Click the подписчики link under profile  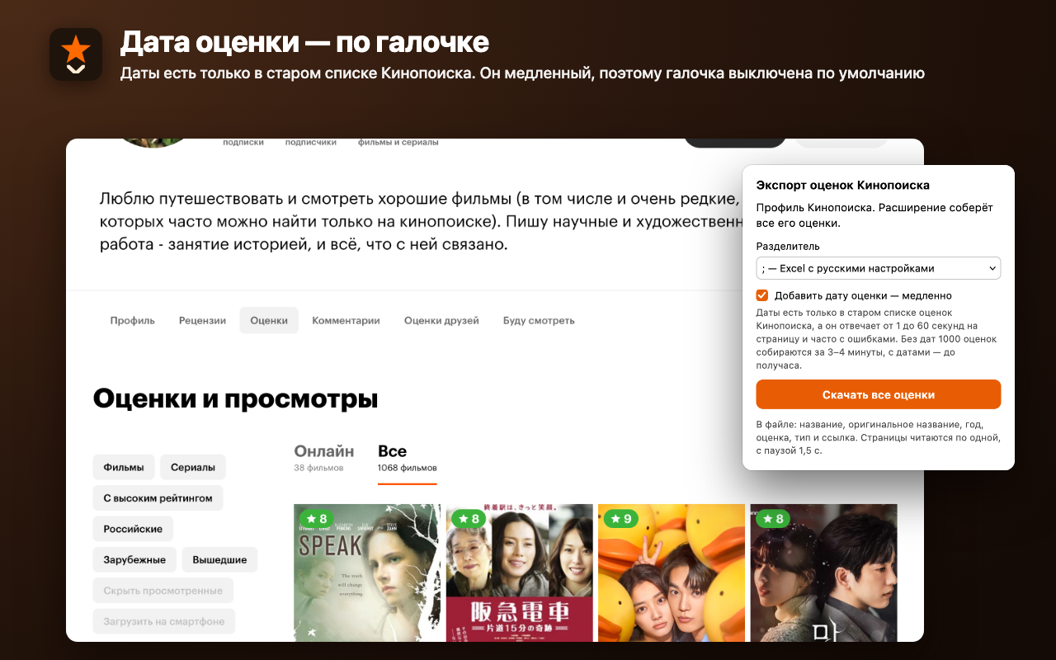point(311,142)
